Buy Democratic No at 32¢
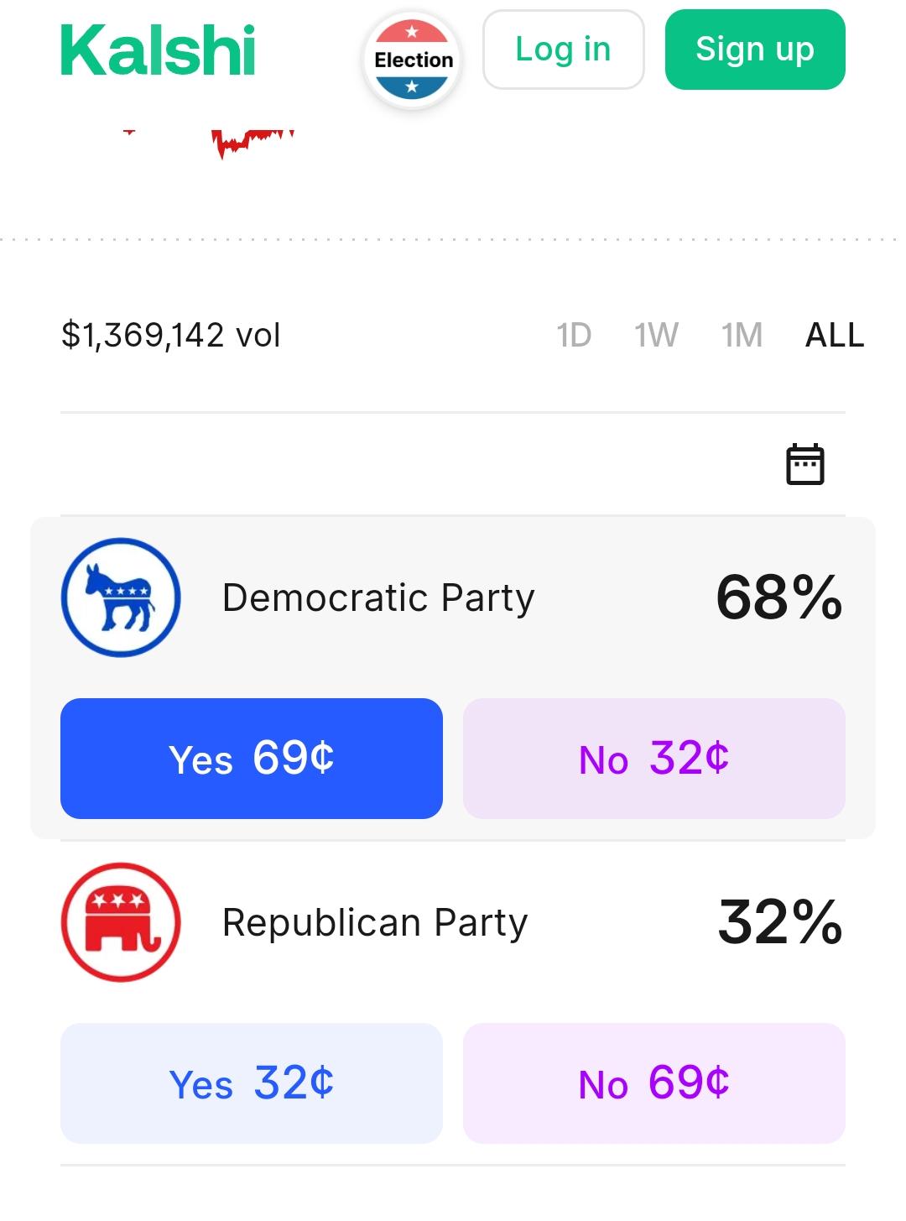Image resolution: width=906 pixels, height=1221 pixels. [654, 759]
